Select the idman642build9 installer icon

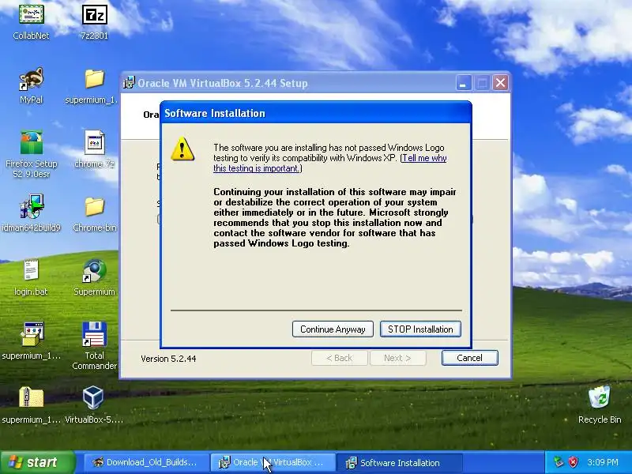click(x=31, y=206)
